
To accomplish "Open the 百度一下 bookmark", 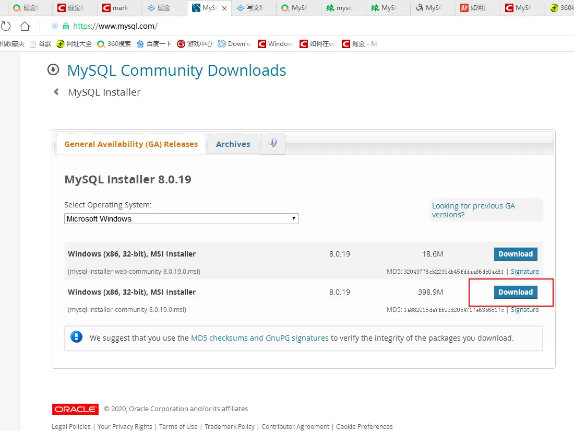I will point(154,44).
